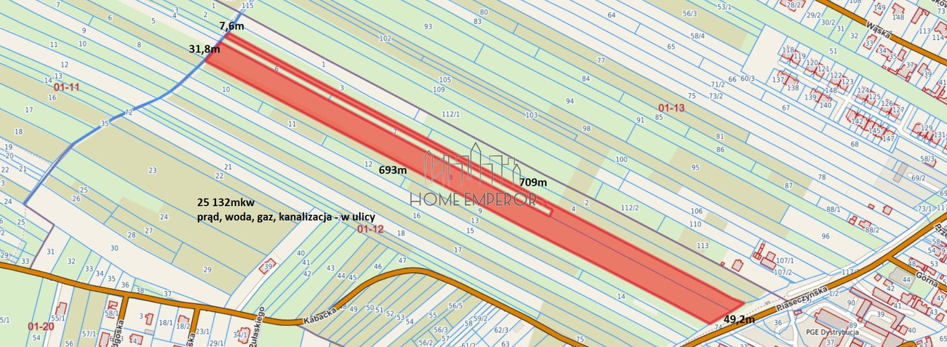Screen dimensions: 947x347
Task: Select parcel number '29/1'
Action: coord(215,343)
